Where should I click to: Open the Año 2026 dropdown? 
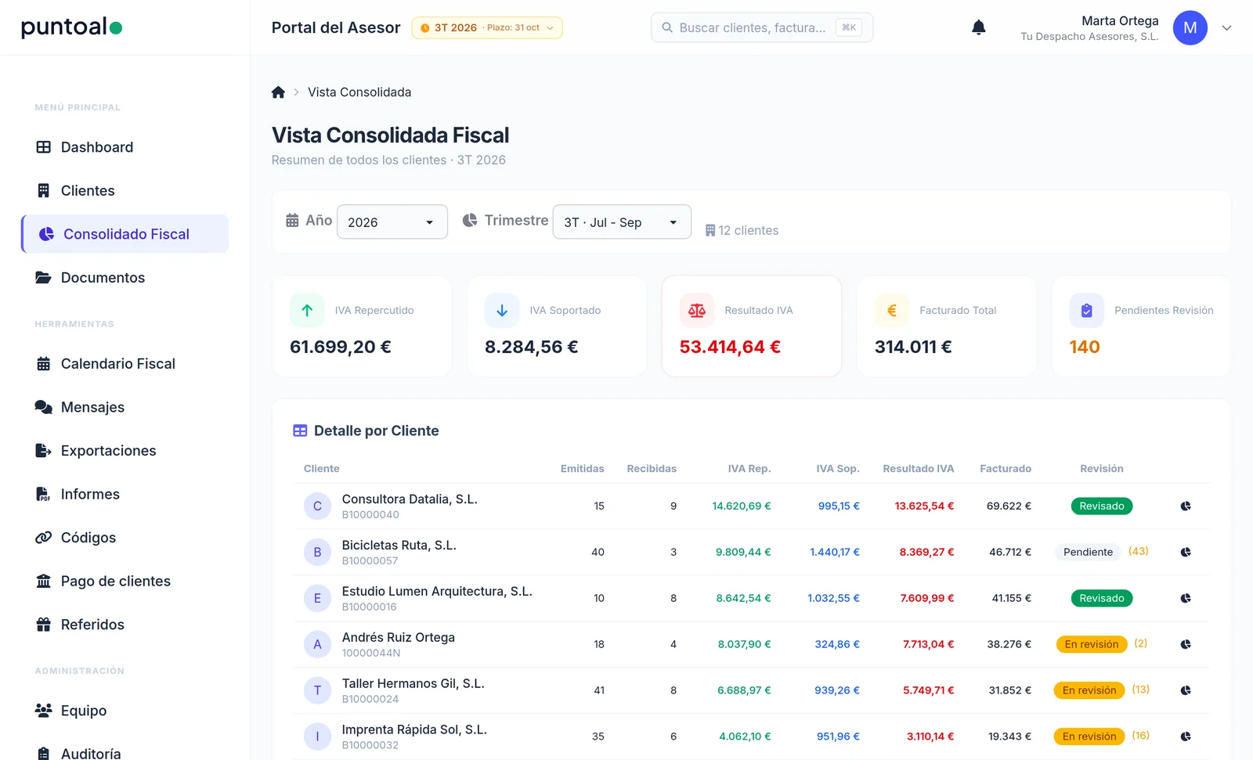pos(392,222)
